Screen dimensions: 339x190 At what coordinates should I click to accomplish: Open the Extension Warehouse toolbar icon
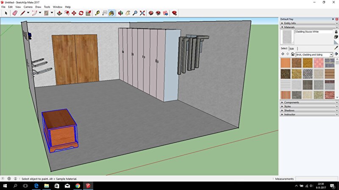(158, 13)
